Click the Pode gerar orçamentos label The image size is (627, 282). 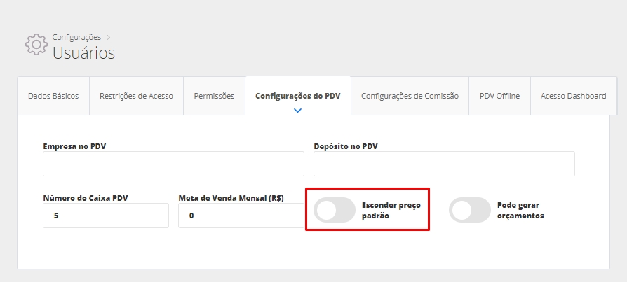click(x=520, y=211)
